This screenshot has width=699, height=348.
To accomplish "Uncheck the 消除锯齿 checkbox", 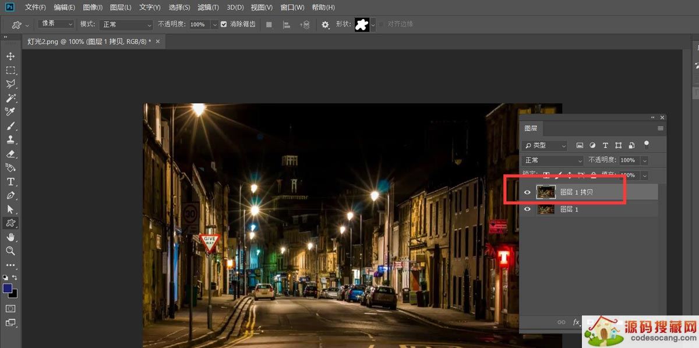I will 224,24.
